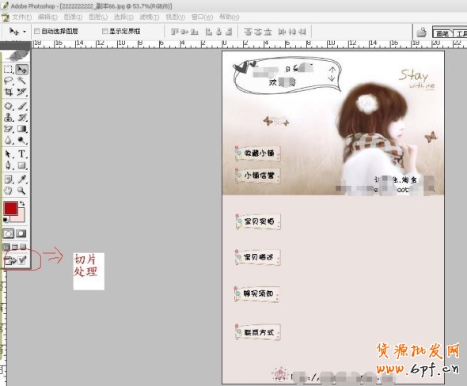Select the Clone Stamp tool
Screen dimensions: 467x386
pyautogui.click(x=9, y=117)
